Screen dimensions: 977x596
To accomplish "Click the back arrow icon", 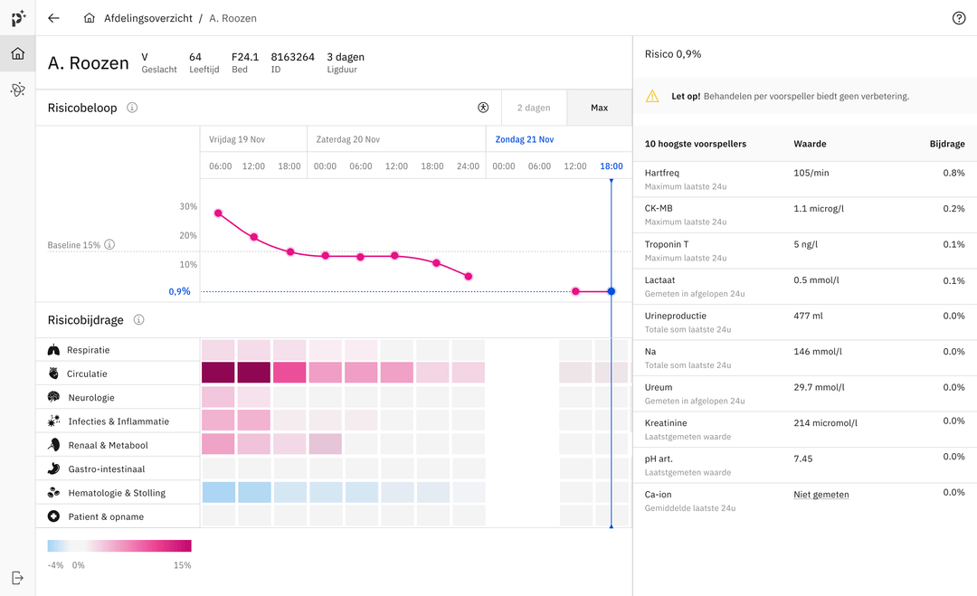I will point(53,18).
